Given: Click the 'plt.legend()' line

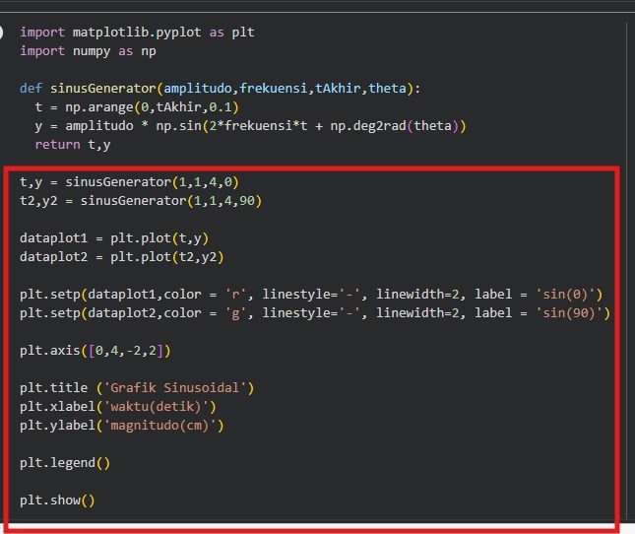Looking at the screenshot, I should [x=65, y=463].
